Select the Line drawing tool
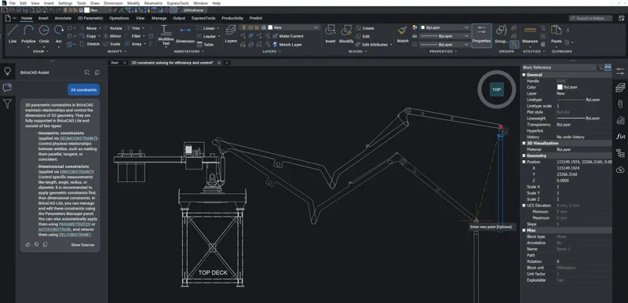The height and width of the screenshot is (303, 628). (13, 34)
